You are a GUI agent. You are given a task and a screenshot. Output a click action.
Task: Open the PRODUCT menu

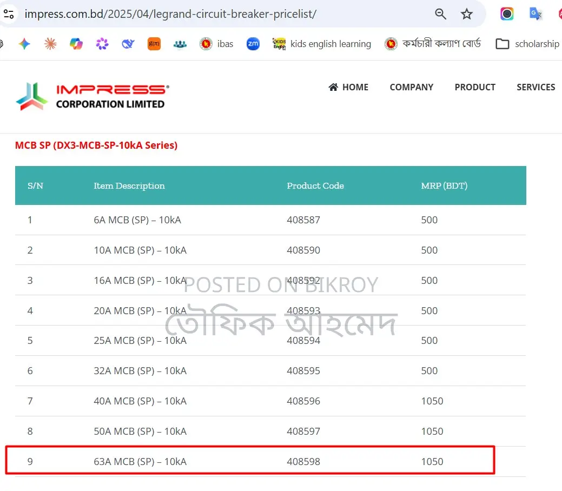tap(475, 87)
